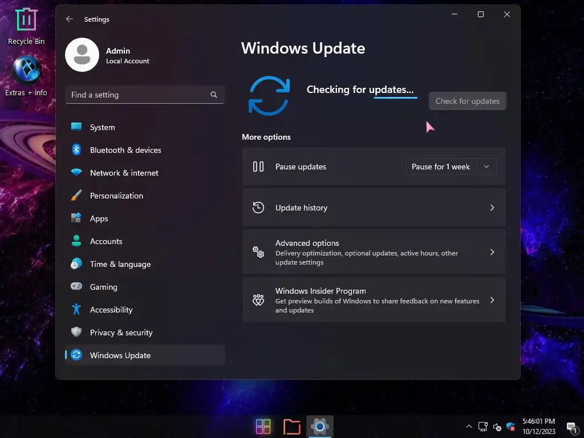Image resolution: width=584 pixels, height=438 pixels.
Task: Open Windows Security tray icon
Action: point(510,427)
